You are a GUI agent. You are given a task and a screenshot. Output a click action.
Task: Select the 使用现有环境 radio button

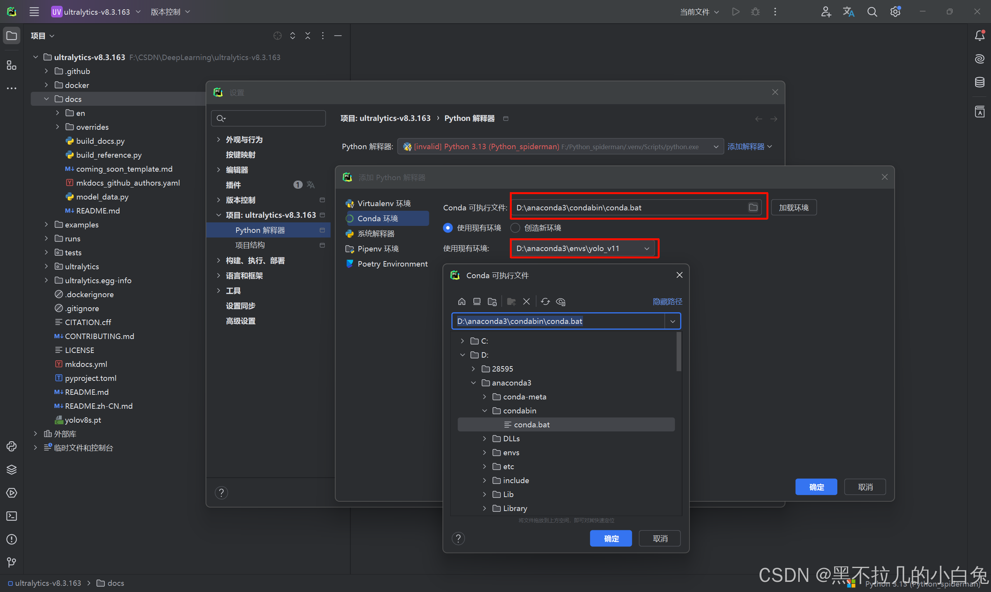[x=448, y=228]
